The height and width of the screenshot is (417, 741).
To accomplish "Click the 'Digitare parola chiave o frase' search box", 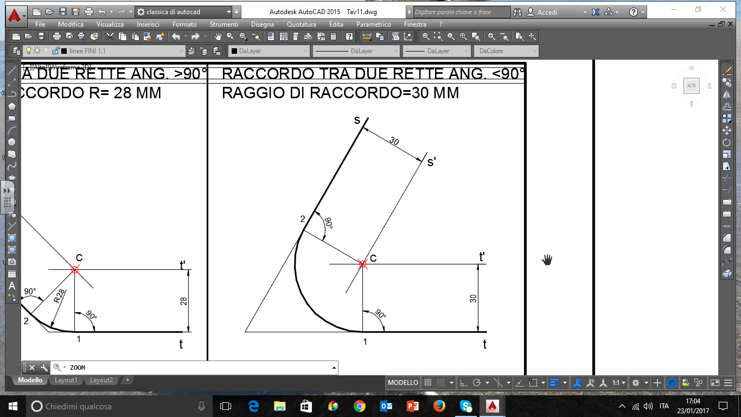I will 462,12.
